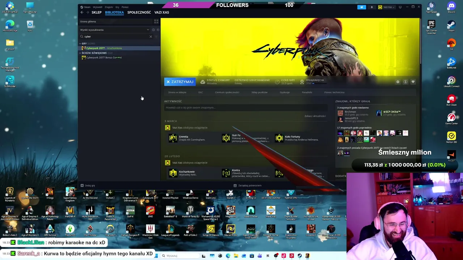Open the VAZI XAS profile tab
Viewport: 463px width, 260px height.
click(x=162, y=12)
